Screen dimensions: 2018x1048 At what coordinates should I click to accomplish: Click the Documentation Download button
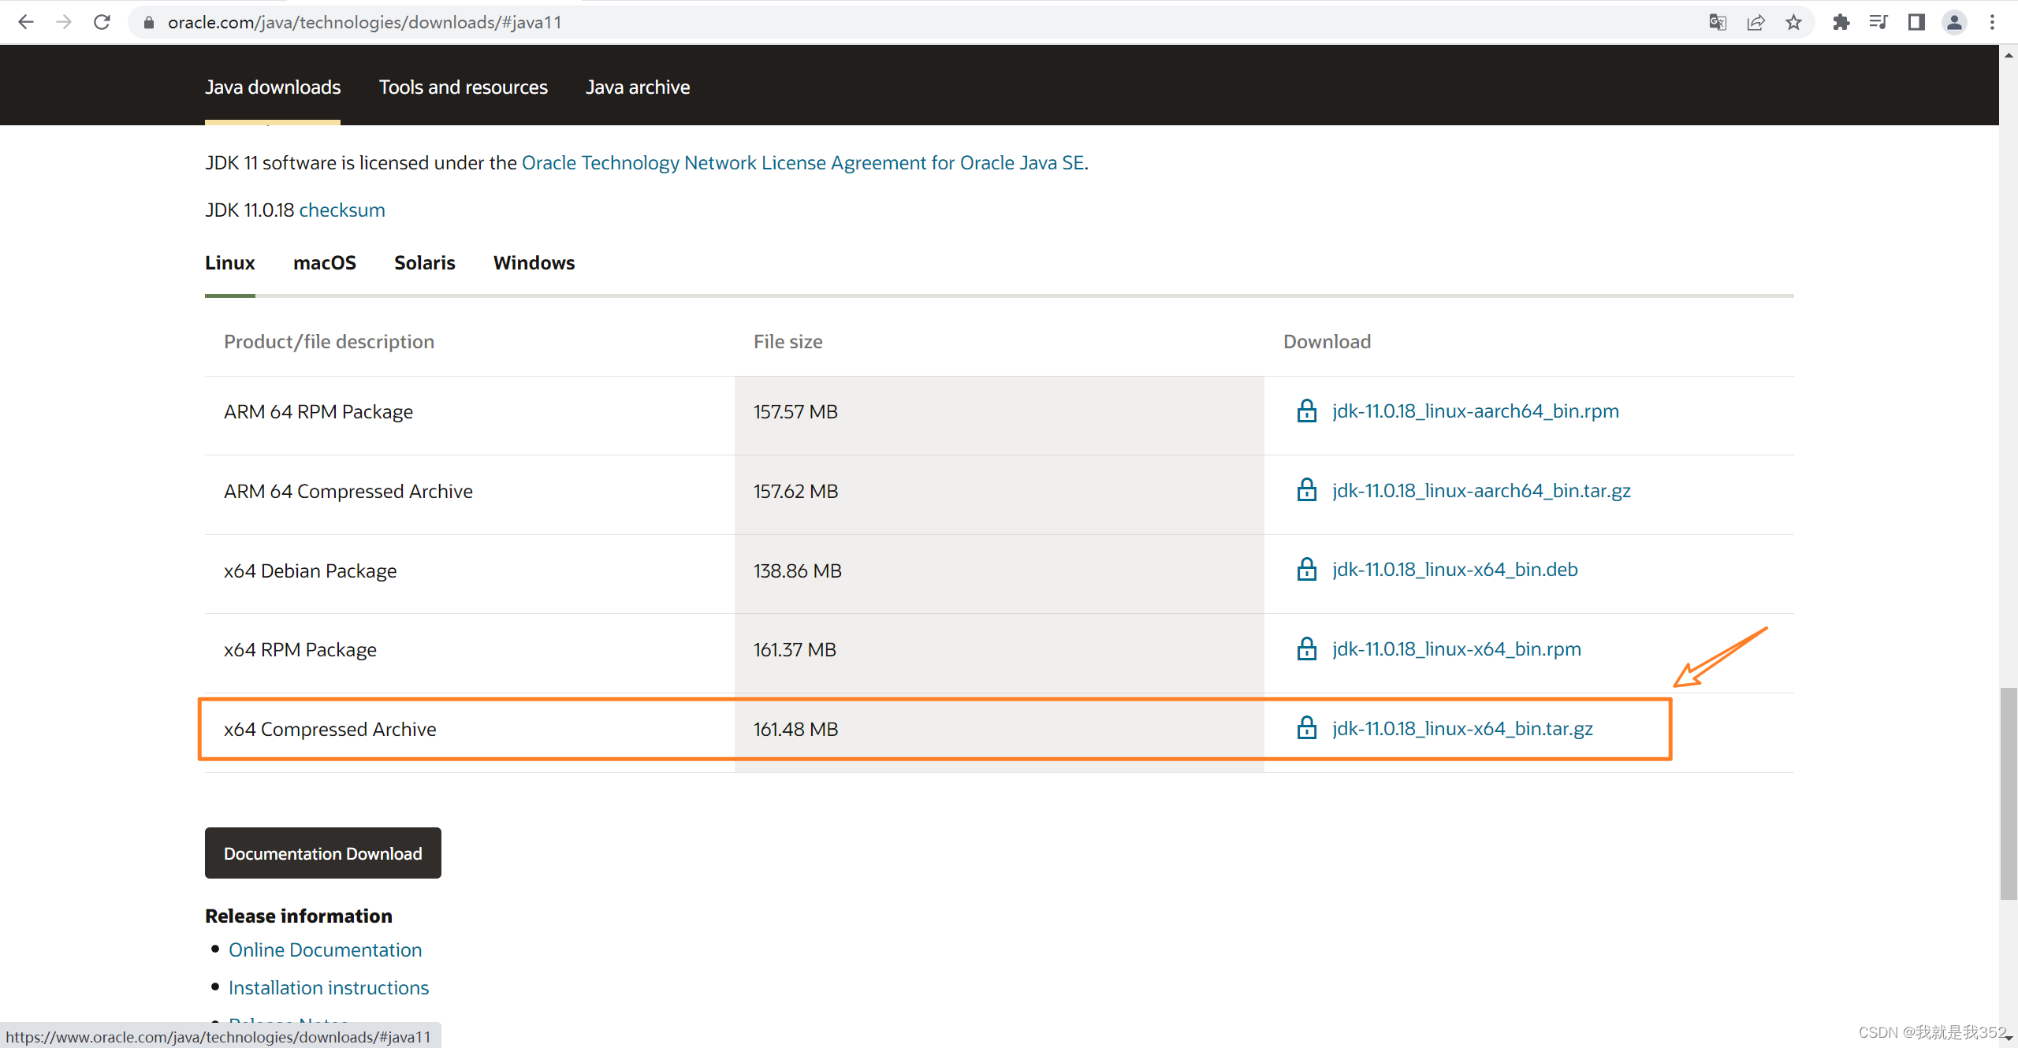[322, 853]
